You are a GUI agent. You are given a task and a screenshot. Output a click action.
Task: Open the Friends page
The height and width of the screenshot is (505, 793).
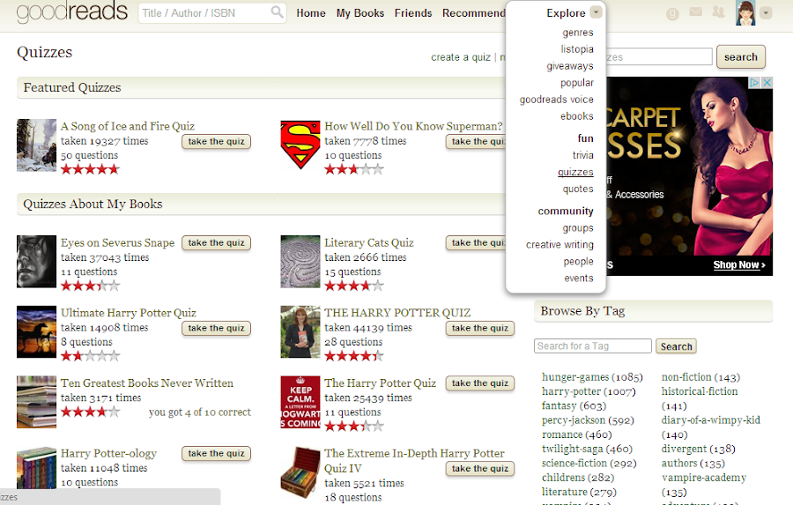(x=413, y=13)
